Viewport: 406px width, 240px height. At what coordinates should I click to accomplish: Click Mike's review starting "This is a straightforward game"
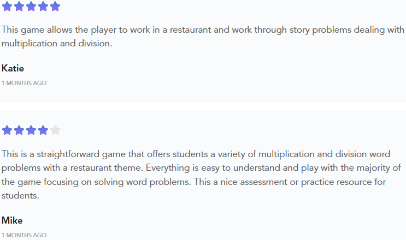click(201, 175)
